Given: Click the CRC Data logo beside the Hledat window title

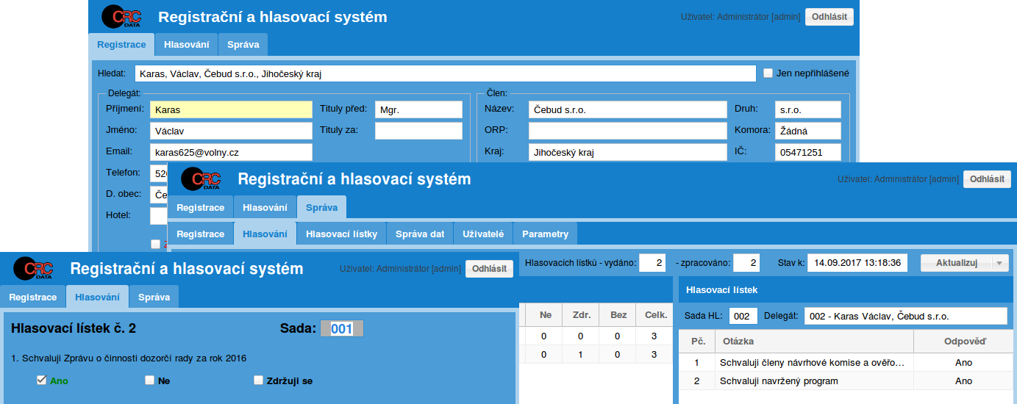Looking at the screenshot, I should tap(120, 18).
